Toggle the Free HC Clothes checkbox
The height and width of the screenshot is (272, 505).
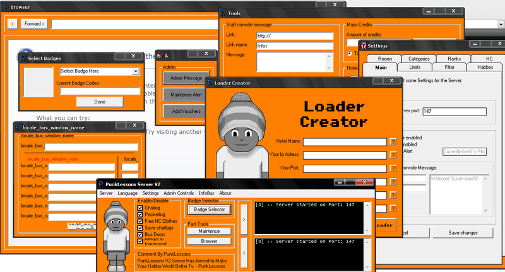pos(140,221)
